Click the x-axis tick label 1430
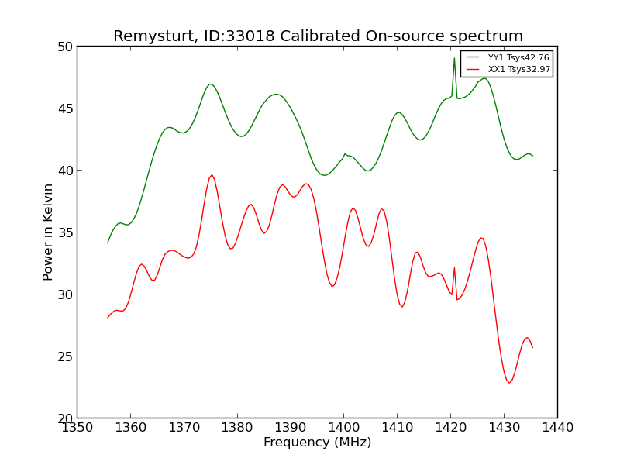The width and height of the screenshot is (620, 465). (x=505, y=428)
